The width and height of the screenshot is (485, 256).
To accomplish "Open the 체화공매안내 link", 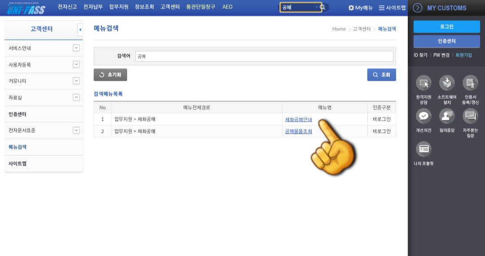I will [299, 119].
